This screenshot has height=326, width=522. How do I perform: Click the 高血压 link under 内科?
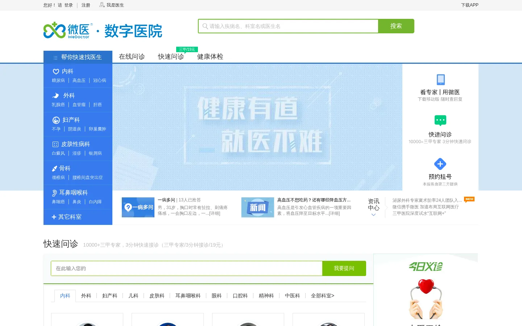coord(79,80)
